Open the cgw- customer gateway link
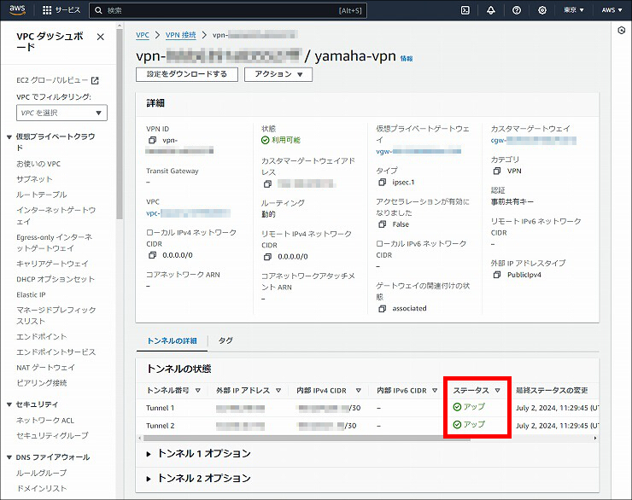 click(533, 140)
